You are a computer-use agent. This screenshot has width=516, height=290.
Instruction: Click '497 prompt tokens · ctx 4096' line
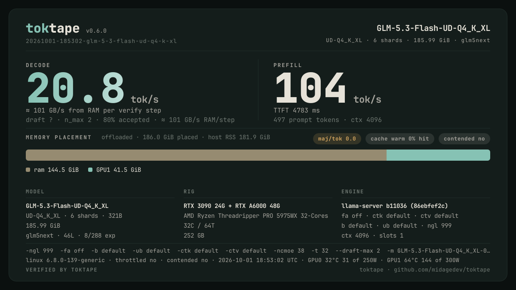[x=328, y=120]
